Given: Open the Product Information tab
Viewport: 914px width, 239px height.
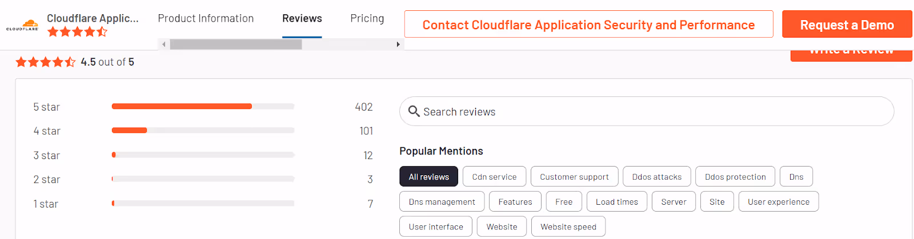Looking at the screenshot, I should (206, 18).
